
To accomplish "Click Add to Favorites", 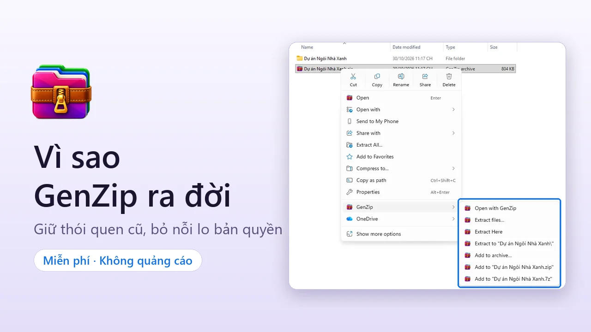I will point(401,157).
